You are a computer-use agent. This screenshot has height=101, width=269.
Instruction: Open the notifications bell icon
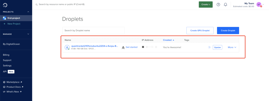coord(226,5)
